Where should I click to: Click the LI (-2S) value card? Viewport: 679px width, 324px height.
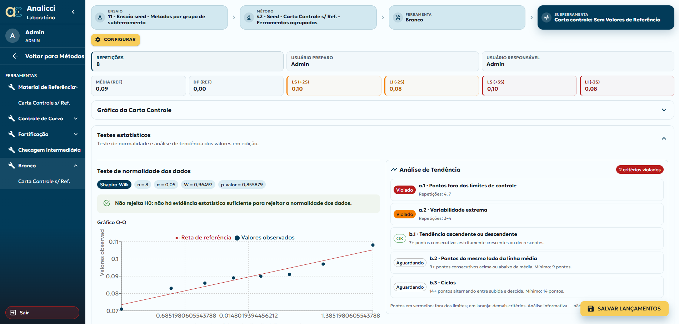click(x=431, y=86)
